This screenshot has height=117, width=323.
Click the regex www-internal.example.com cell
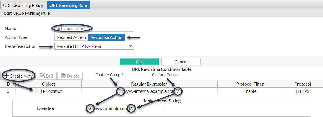coord(149,91)
